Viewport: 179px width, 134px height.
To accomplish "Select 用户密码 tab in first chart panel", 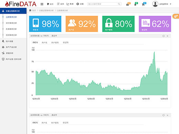I will pyautogui.click(x=55, y=43).
